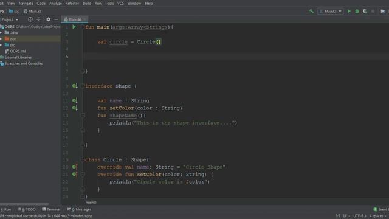389x219 pixels.
Task: Click the Collapse All icon in Project panel
Action: pyautogui.click(x=38, y=19)
